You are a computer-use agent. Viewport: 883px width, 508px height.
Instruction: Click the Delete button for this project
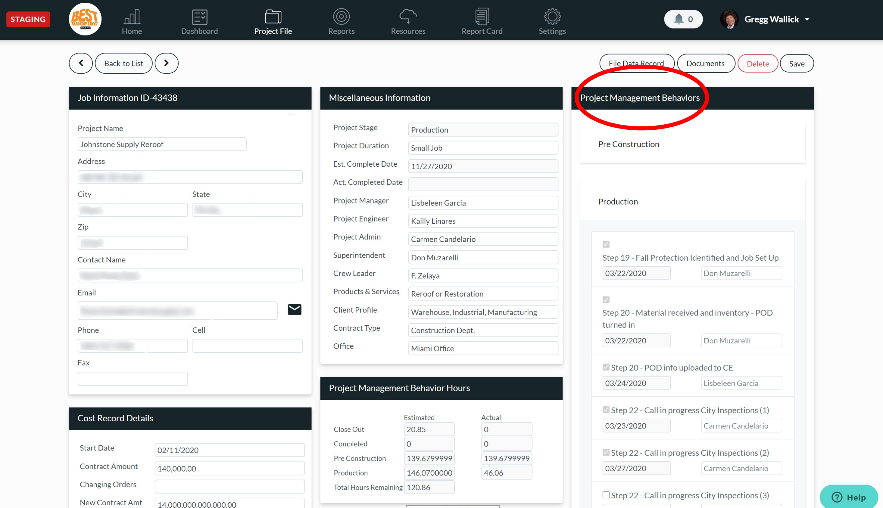click(x=757, y=63)
